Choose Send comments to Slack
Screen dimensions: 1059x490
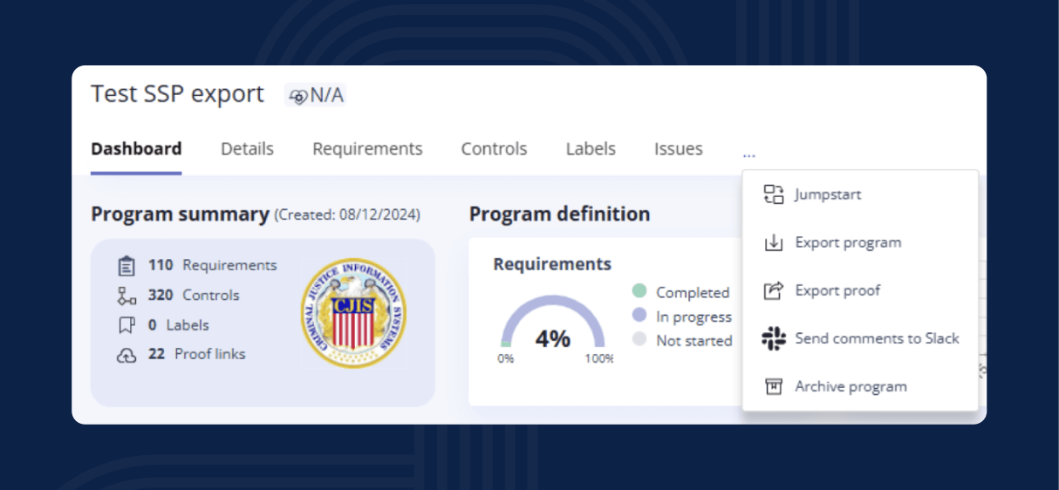point(877,338)
